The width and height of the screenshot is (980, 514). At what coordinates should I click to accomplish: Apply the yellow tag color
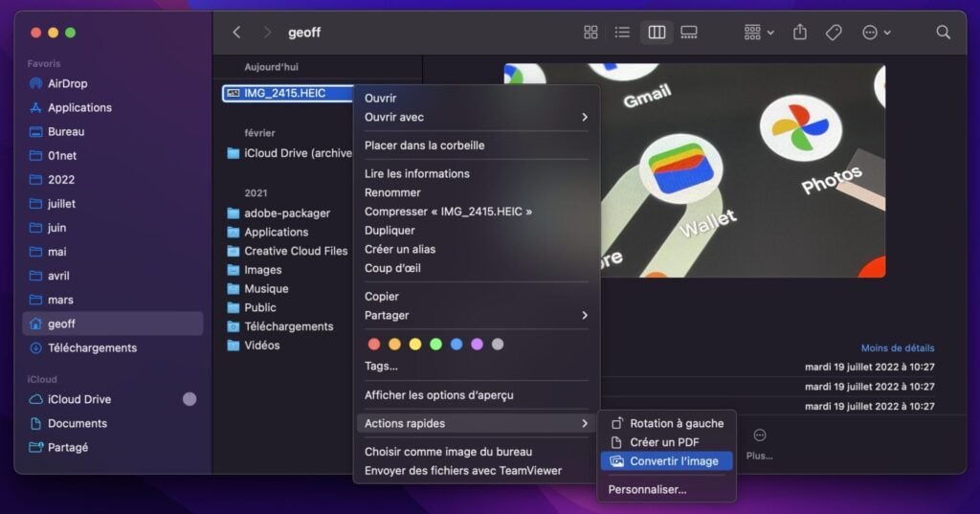(415, 344)
